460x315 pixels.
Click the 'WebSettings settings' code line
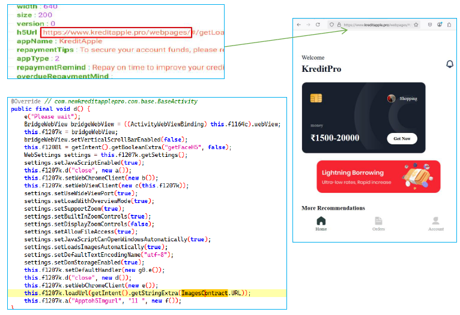click(x=106, y=155)
